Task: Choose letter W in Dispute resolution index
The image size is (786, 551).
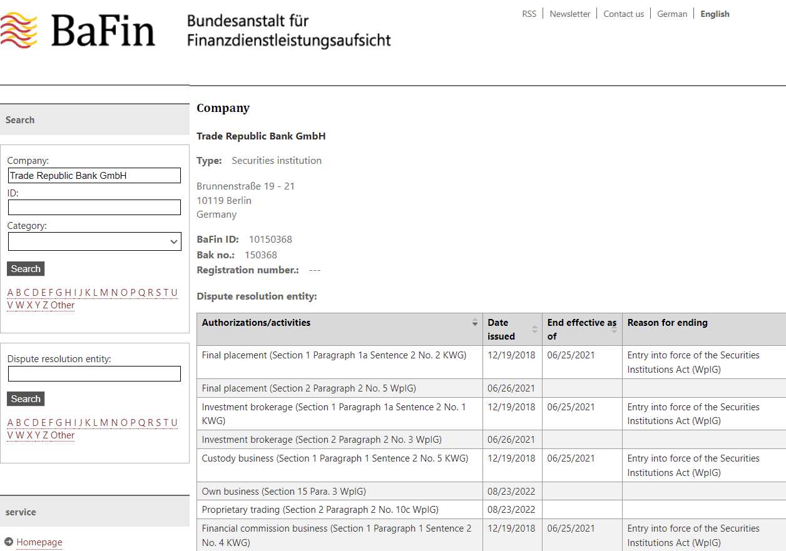Action: (x=20, y=435)
